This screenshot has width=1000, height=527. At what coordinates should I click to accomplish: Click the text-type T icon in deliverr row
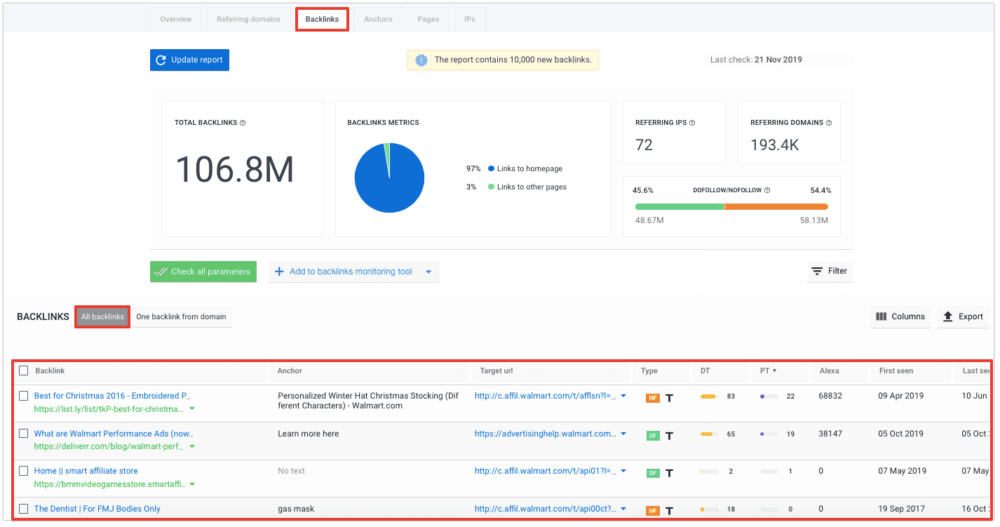pyautogui.click(x=670, y=436)
